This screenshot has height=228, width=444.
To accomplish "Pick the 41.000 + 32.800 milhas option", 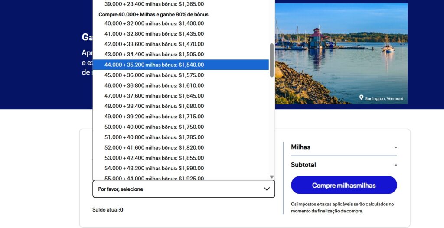I will [154, 34].
